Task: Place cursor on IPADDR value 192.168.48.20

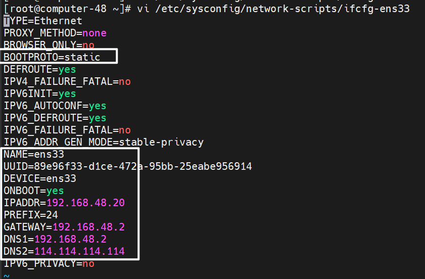Action: pyautogui.click(x=85, y=203)
